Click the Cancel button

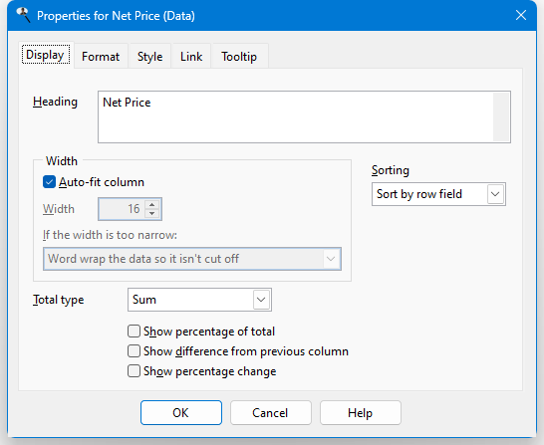271,412
